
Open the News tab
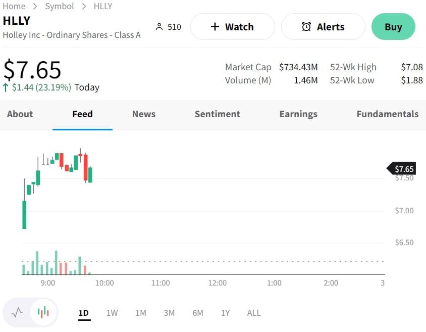(144, 114)
